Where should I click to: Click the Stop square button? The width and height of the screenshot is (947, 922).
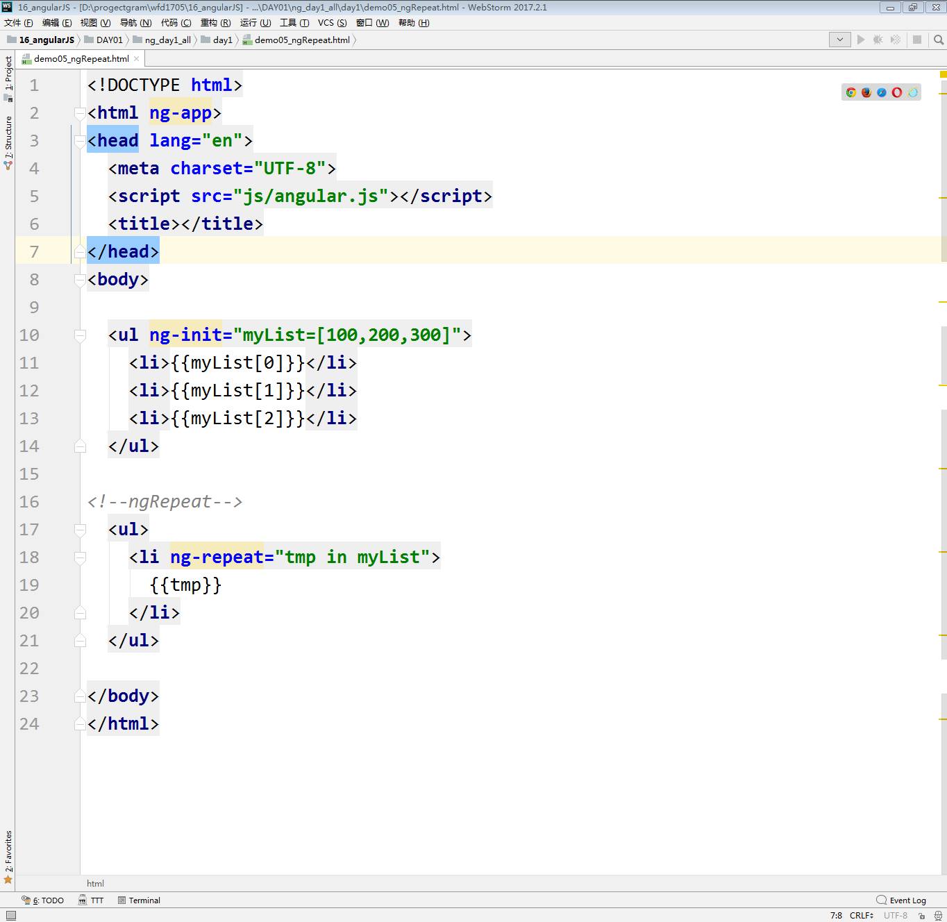coord(917,40)
